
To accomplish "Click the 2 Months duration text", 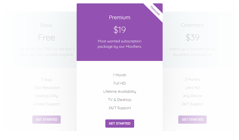I will [x=192, y=79].
